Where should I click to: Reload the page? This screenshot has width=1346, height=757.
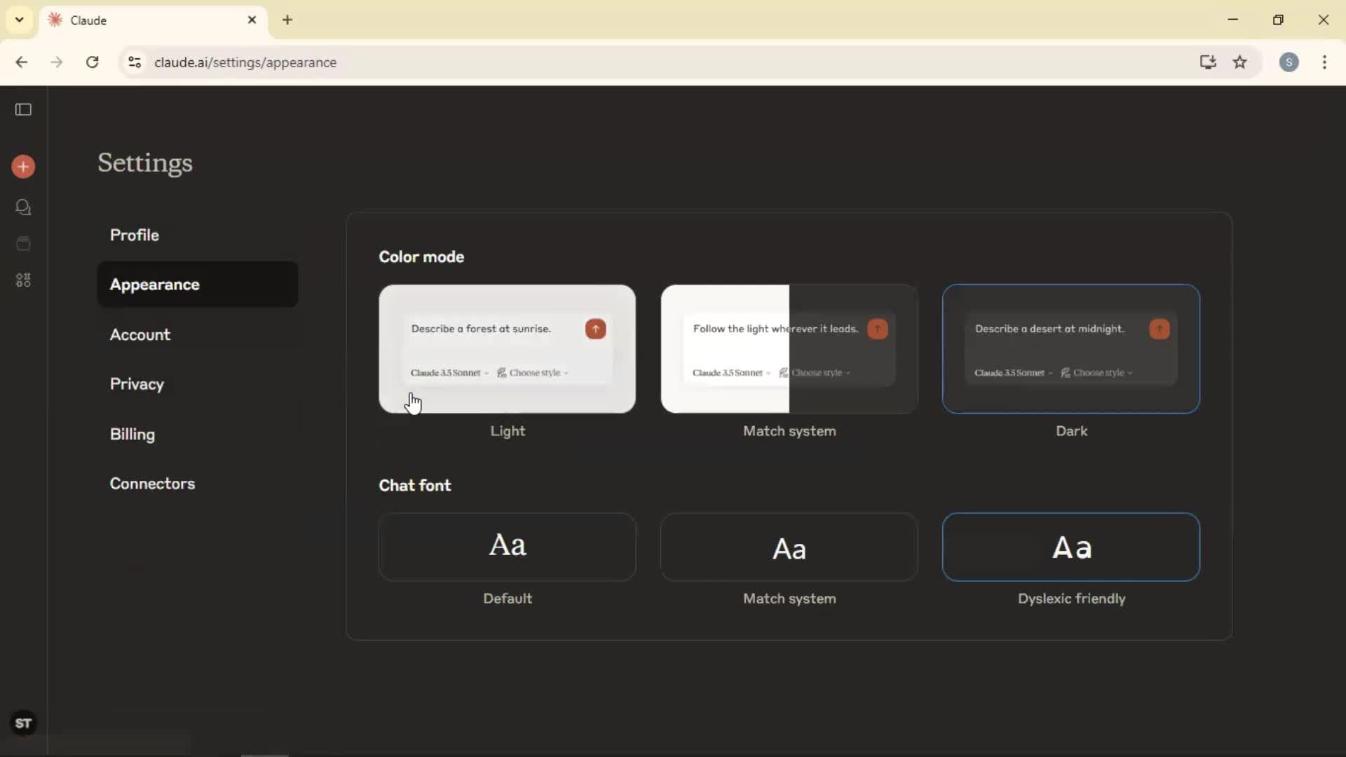pos(92,62)
